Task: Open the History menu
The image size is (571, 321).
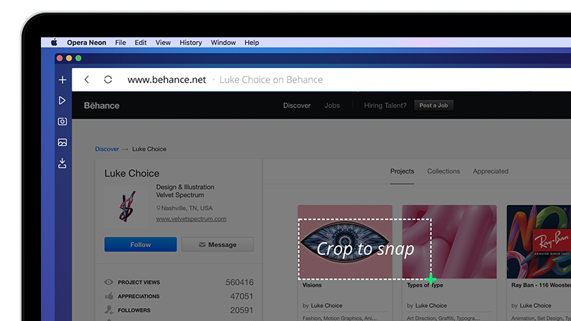Action: (x=191, y=42)
